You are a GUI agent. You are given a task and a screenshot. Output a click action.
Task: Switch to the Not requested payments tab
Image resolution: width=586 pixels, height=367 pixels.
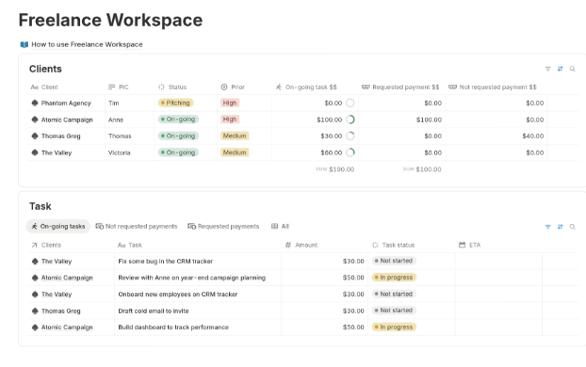pyautogui.click(x=137, y=226)
